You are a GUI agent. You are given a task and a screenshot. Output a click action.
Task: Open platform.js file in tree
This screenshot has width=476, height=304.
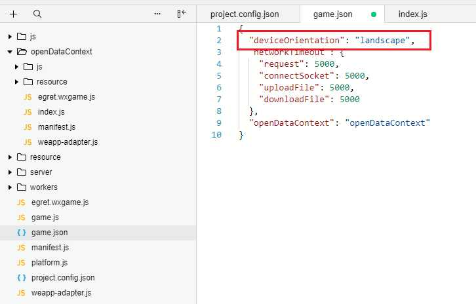coord(49,263)
